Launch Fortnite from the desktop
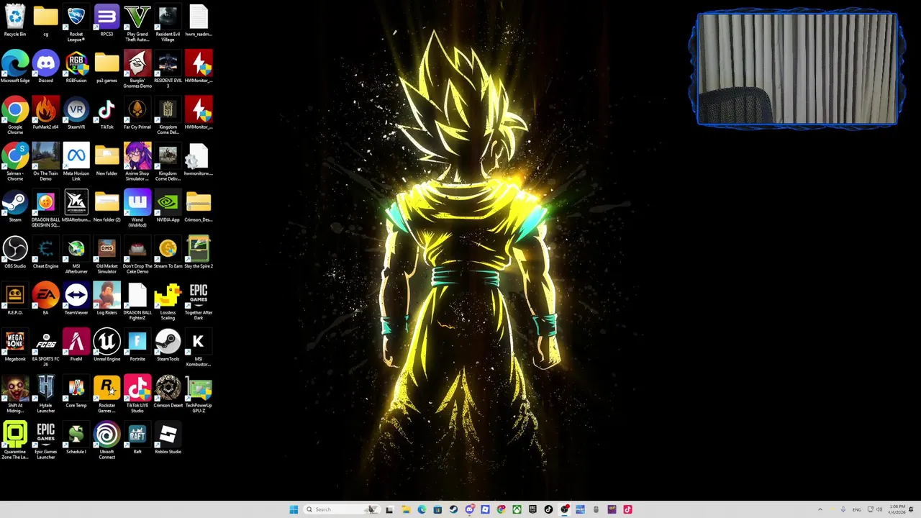The width and height of the screenshot is (921, 518). pyautogui.click(x=137, y=345)
